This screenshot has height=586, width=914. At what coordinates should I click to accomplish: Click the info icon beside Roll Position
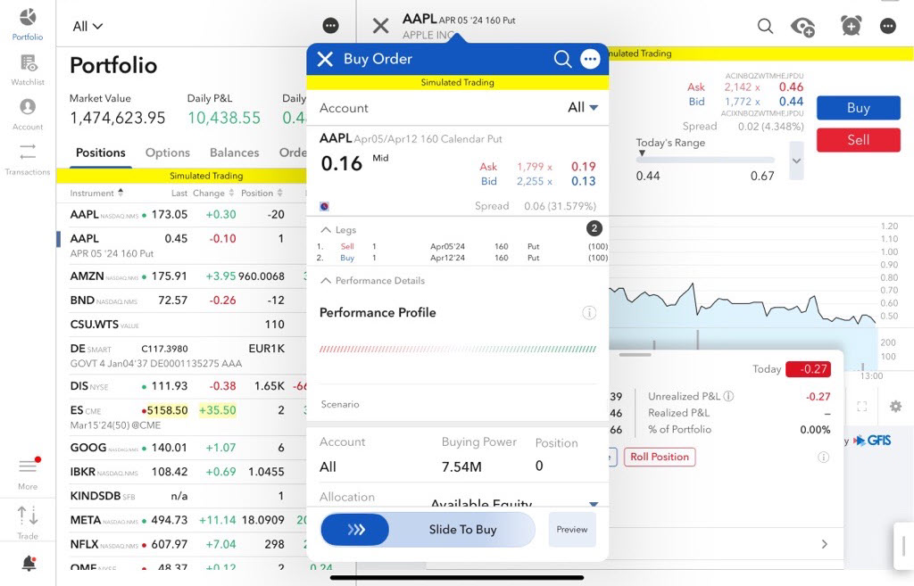coord(823,458)
